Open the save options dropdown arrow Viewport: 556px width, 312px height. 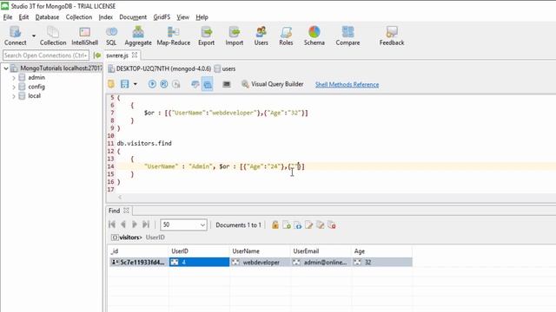(x=136, y=84)
